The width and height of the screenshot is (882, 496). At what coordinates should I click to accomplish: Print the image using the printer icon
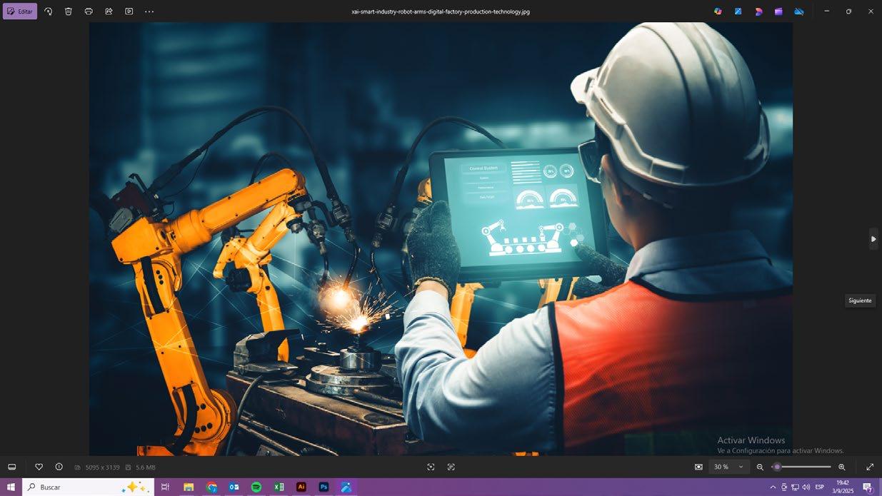point(89,11)
